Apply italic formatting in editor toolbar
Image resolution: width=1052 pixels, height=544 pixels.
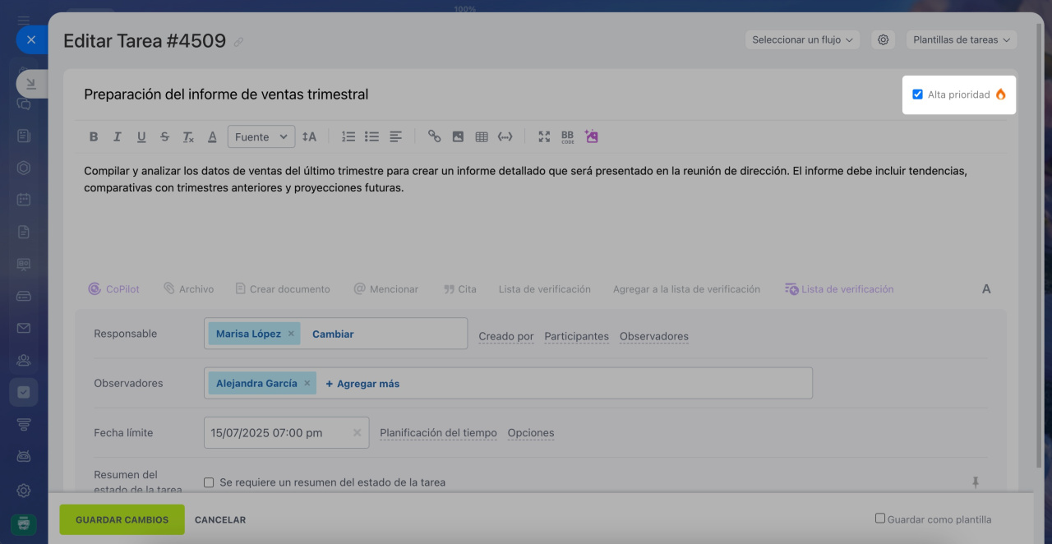point(118,137)
